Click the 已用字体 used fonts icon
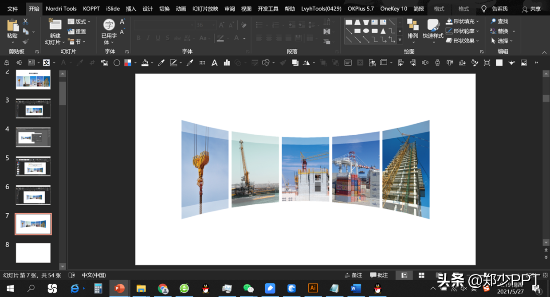Screen dimensions: 550x297 click(x=109, y=25)
